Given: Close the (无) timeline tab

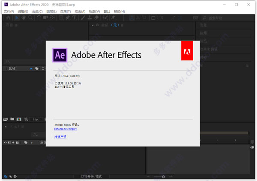Looking at the screenshot, I should pos(6,127).
